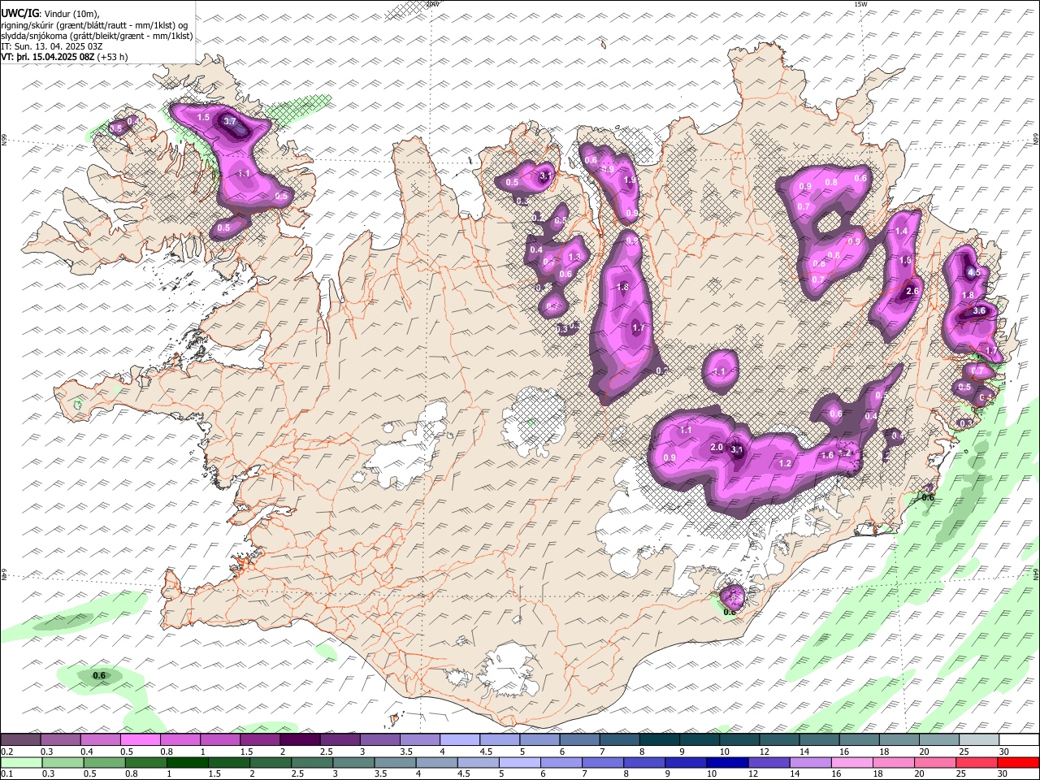Click the 15W longitude label
Image resolution: width=1040 pixels, height=780 pixels.
(860, 4)
